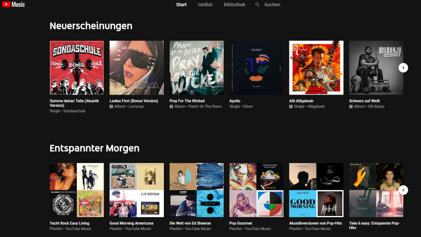421x237 pixels.
Task: Click the Pray For The Wicked title
Action: click(187, 101)
